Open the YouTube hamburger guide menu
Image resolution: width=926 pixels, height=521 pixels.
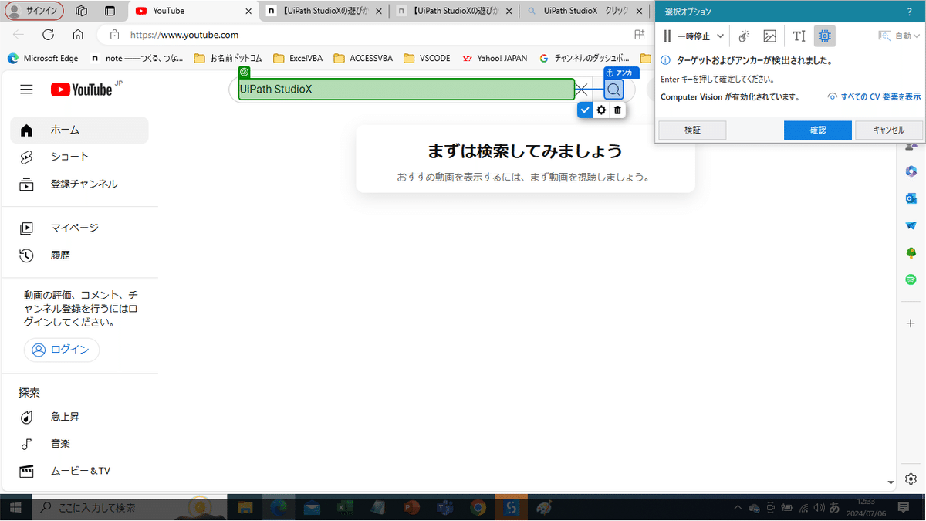26,90
